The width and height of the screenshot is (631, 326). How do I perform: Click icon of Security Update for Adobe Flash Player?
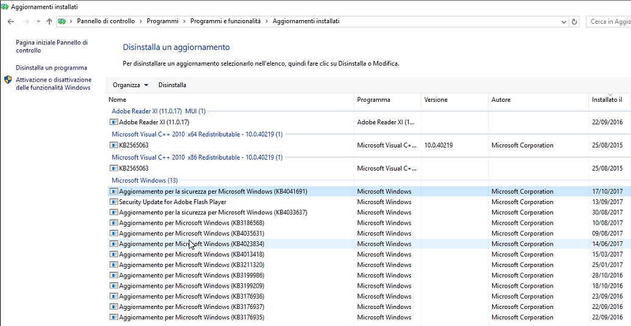(114, 202)
